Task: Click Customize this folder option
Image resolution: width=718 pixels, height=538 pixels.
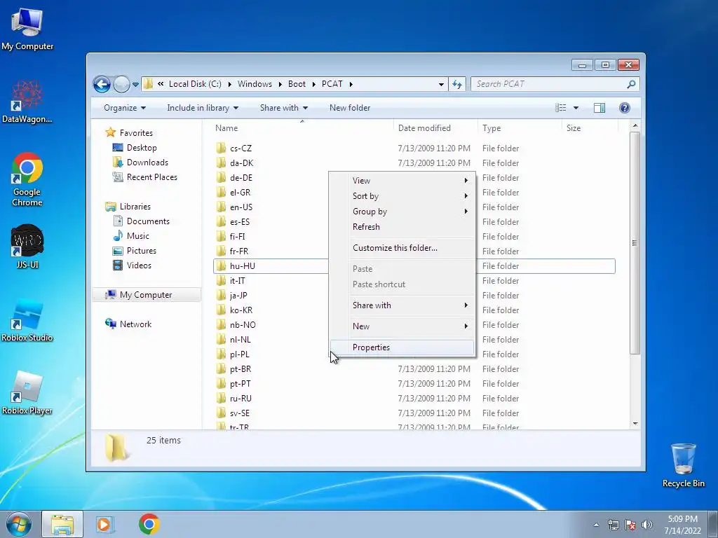Action: (402, 247)
